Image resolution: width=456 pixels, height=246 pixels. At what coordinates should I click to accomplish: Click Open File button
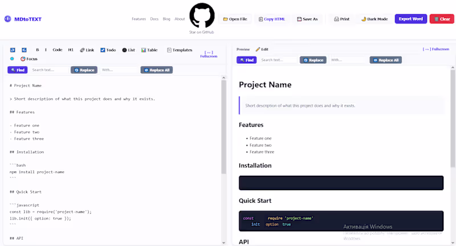tap(235, 19)
